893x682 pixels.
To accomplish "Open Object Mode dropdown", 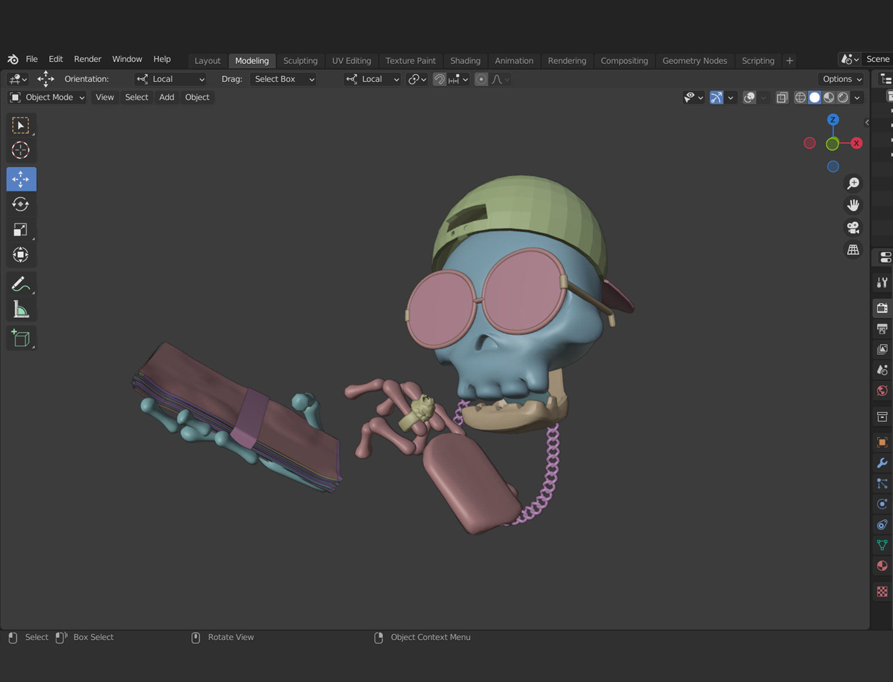I will (x=47, y=98).
